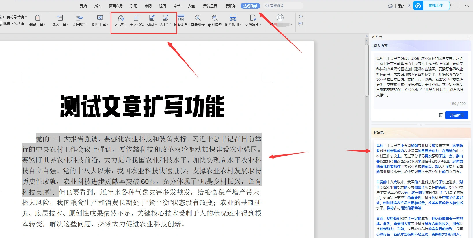Select the AI润色 polish tool
Screen dimensions: 473x238
click(x=152, y=21)
